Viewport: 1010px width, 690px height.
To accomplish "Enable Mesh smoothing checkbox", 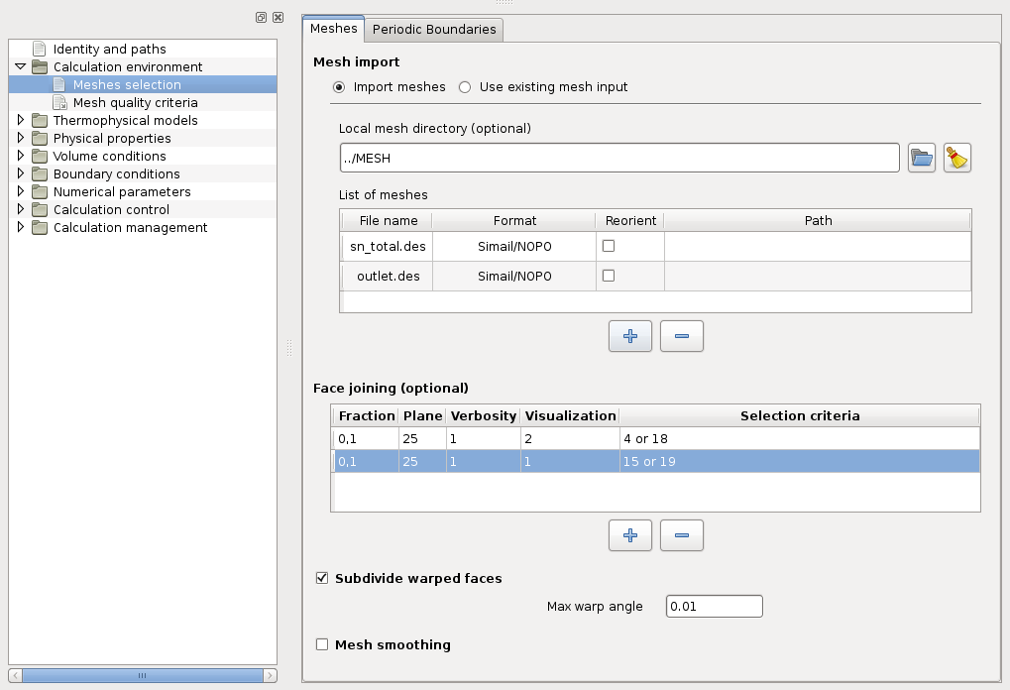I will click(x=321, y=644).
